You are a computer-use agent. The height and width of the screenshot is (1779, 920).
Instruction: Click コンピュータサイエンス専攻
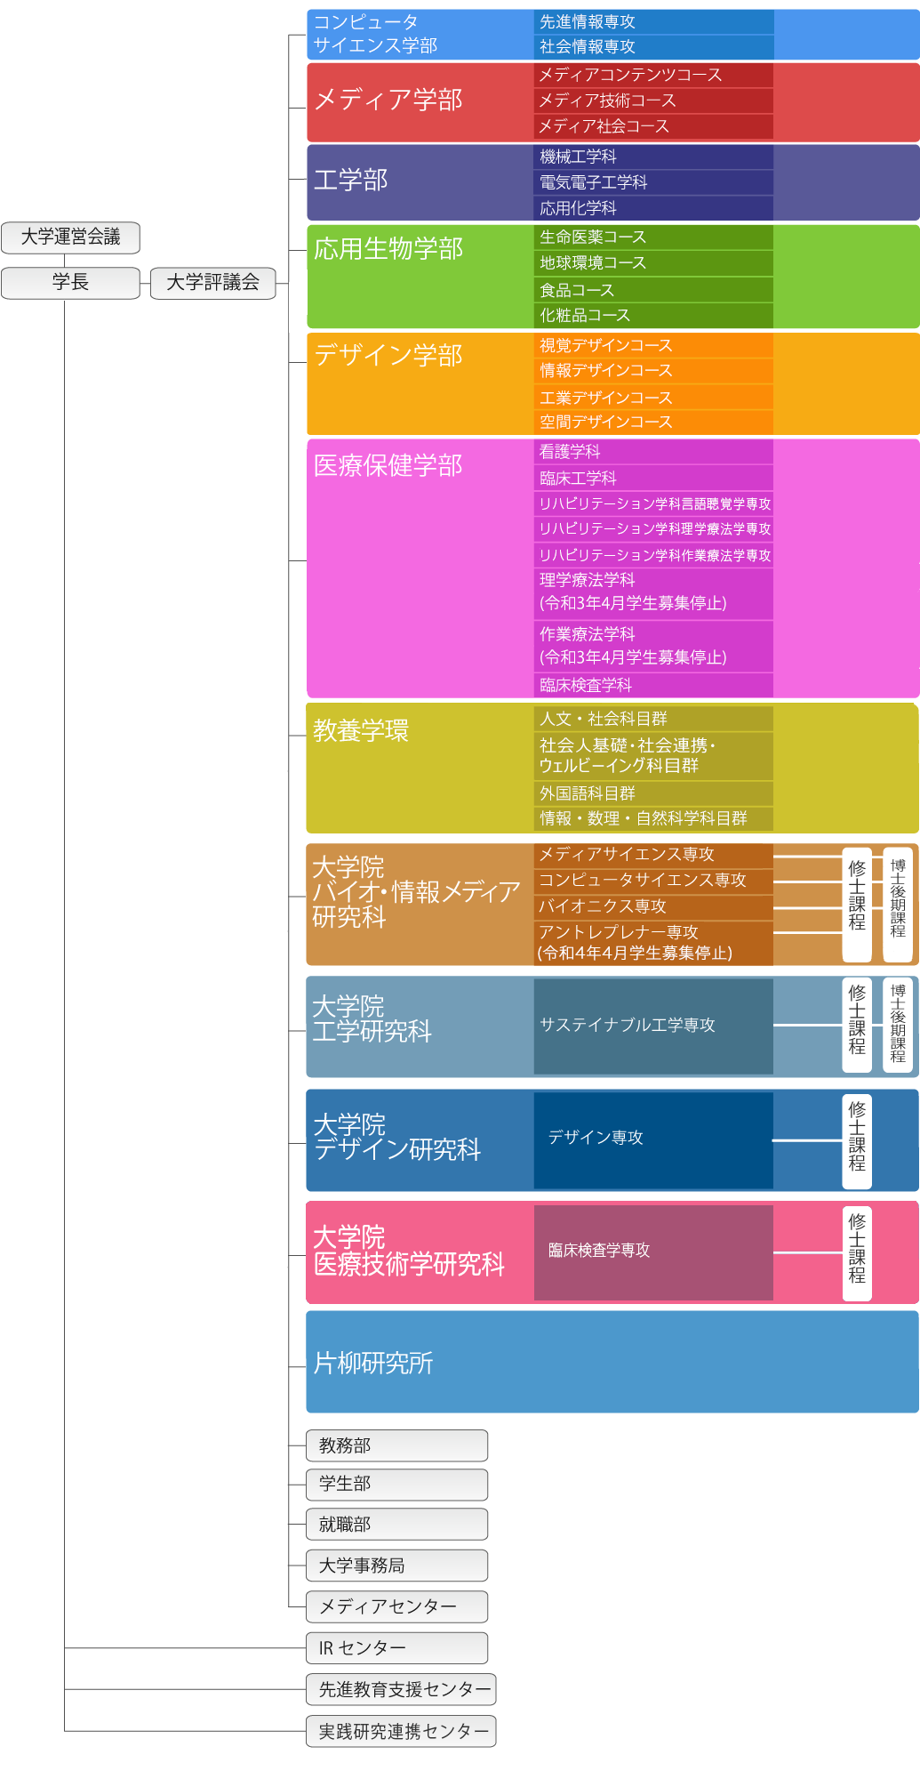[653, 881]
